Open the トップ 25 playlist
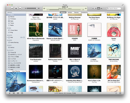Image resolution: width=130 pixels, height=103 pixels. click(16, 59)
